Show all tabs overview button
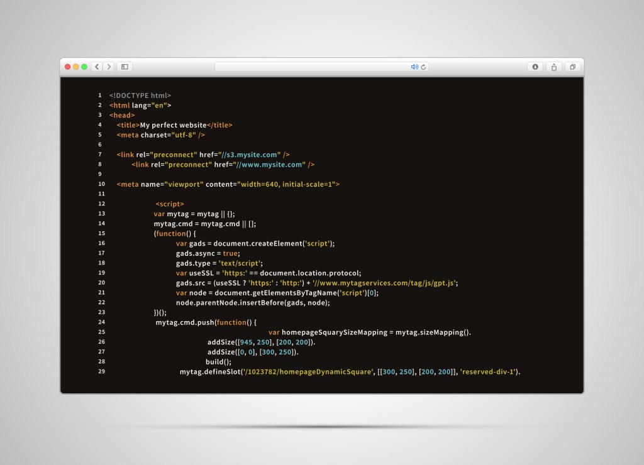Image resolution: width=644 pixels, height=465 pixels. (572, 67)
